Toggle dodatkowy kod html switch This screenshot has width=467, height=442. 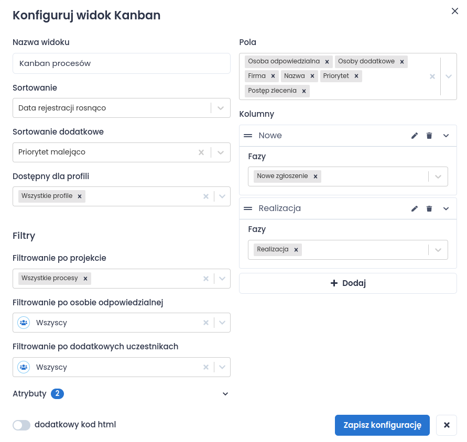[21, 425]
